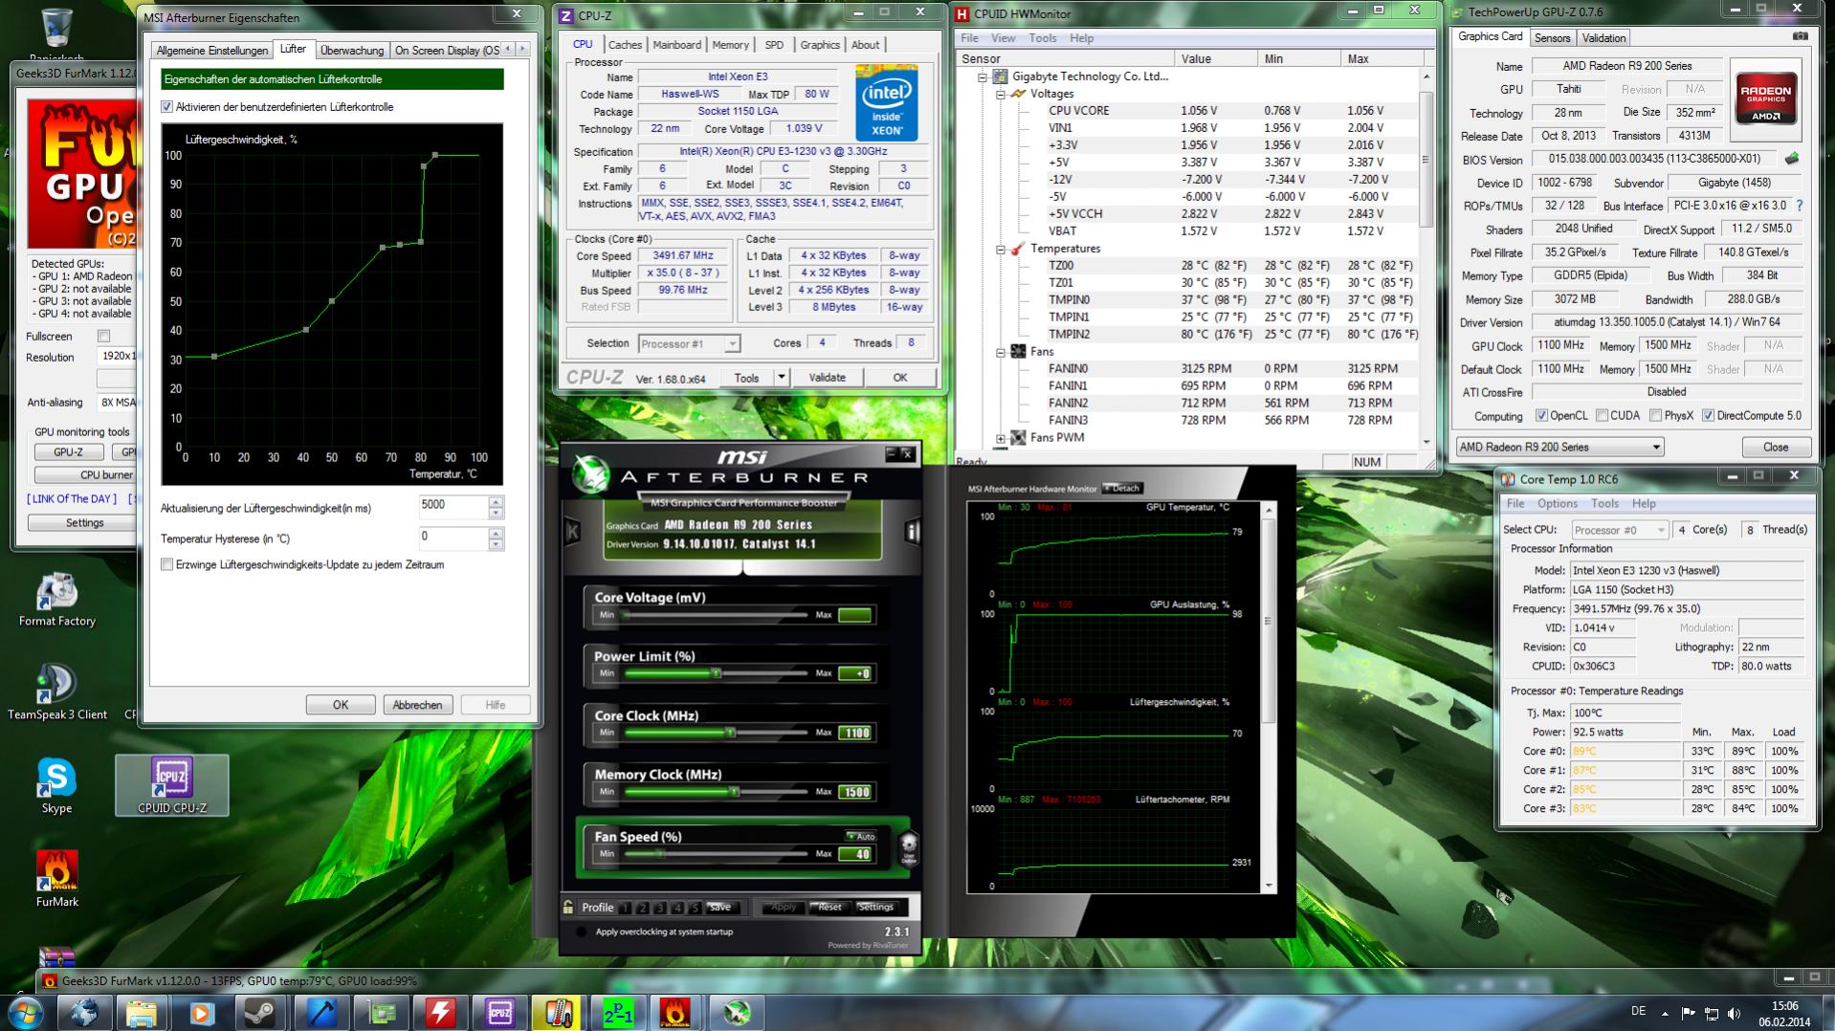Click the Temperatur Hysterese input field
1835x1031 pixels.
click(x=453, y=538)
